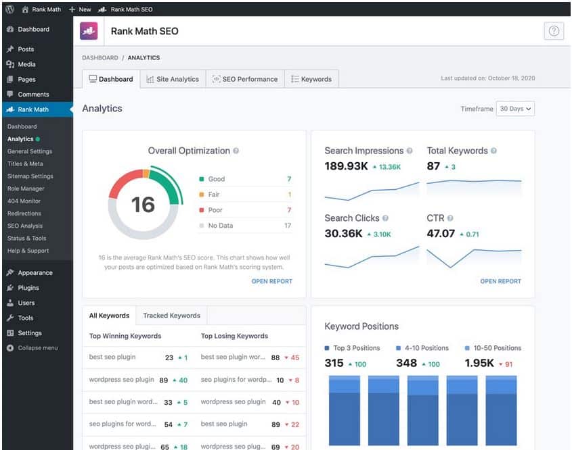Viewport: 572px width, 450px height.
Task: Select the Tracked Keywords tab
Action: click(171, 316)
